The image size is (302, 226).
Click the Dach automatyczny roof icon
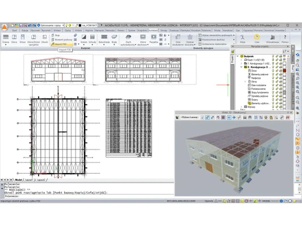coord(128,37)
